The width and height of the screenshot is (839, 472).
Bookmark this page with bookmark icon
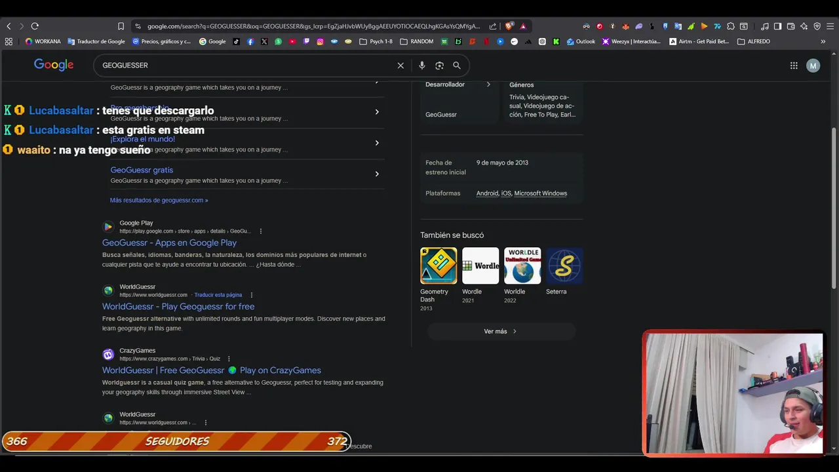121,26
